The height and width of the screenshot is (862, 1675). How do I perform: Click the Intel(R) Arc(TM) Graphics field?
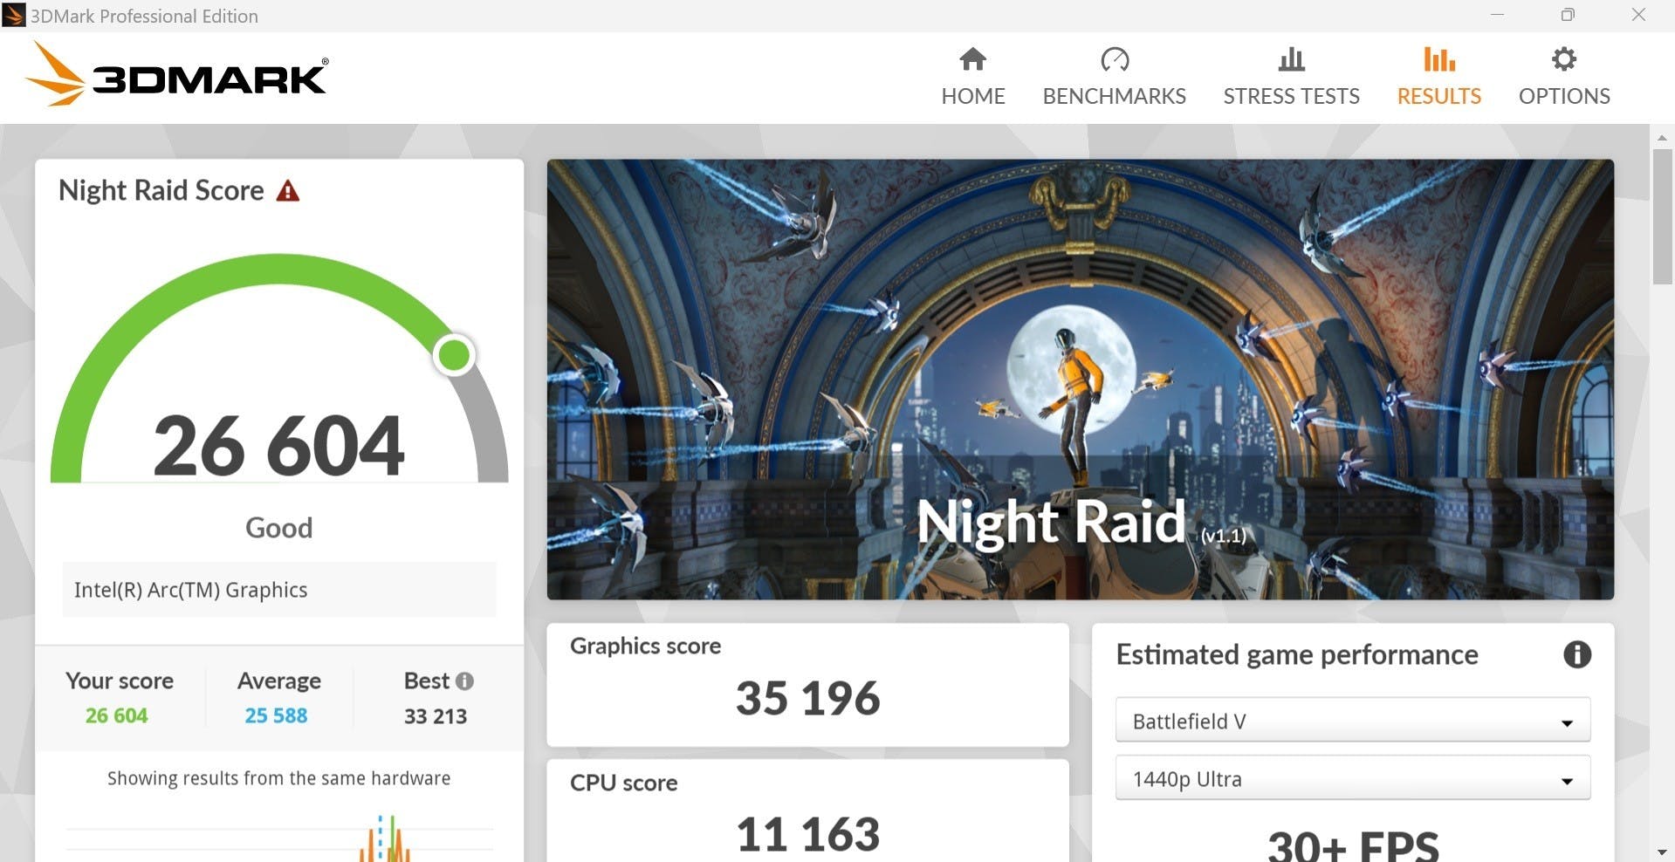click(x=279, y=590)
